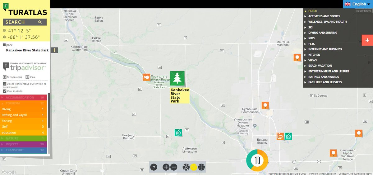The height and width of the screenshot is (175, 373).
Task: Open the English language dropdown
Action: (x=358, y=4)
